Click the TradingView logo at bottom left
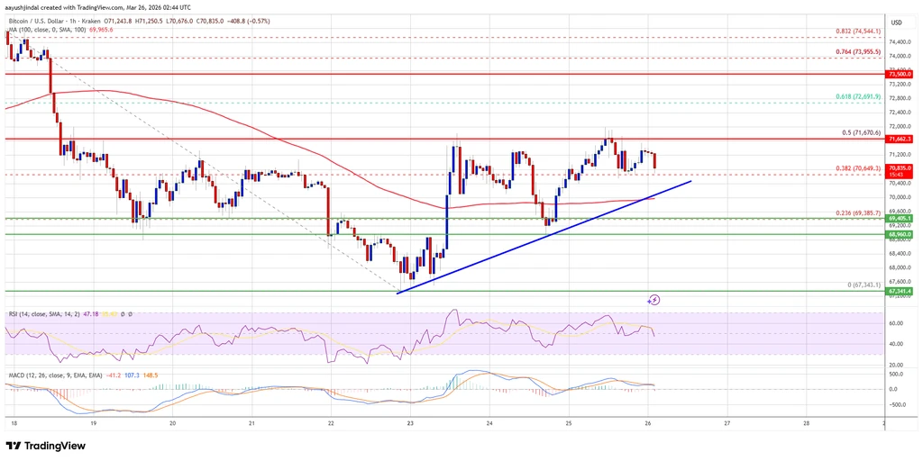This screenshot has width=923, height=461. pyautogui.click(x=45, y=446)
